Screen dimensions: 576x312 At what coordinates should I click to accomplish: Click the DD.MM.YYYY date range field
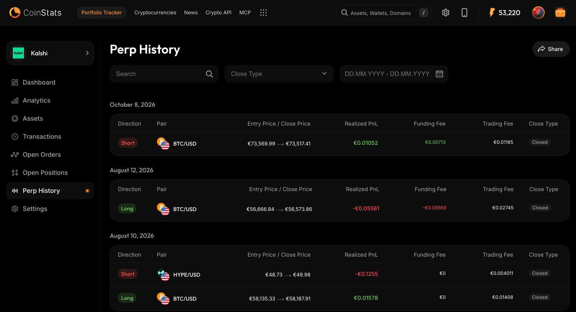[394, 74]
